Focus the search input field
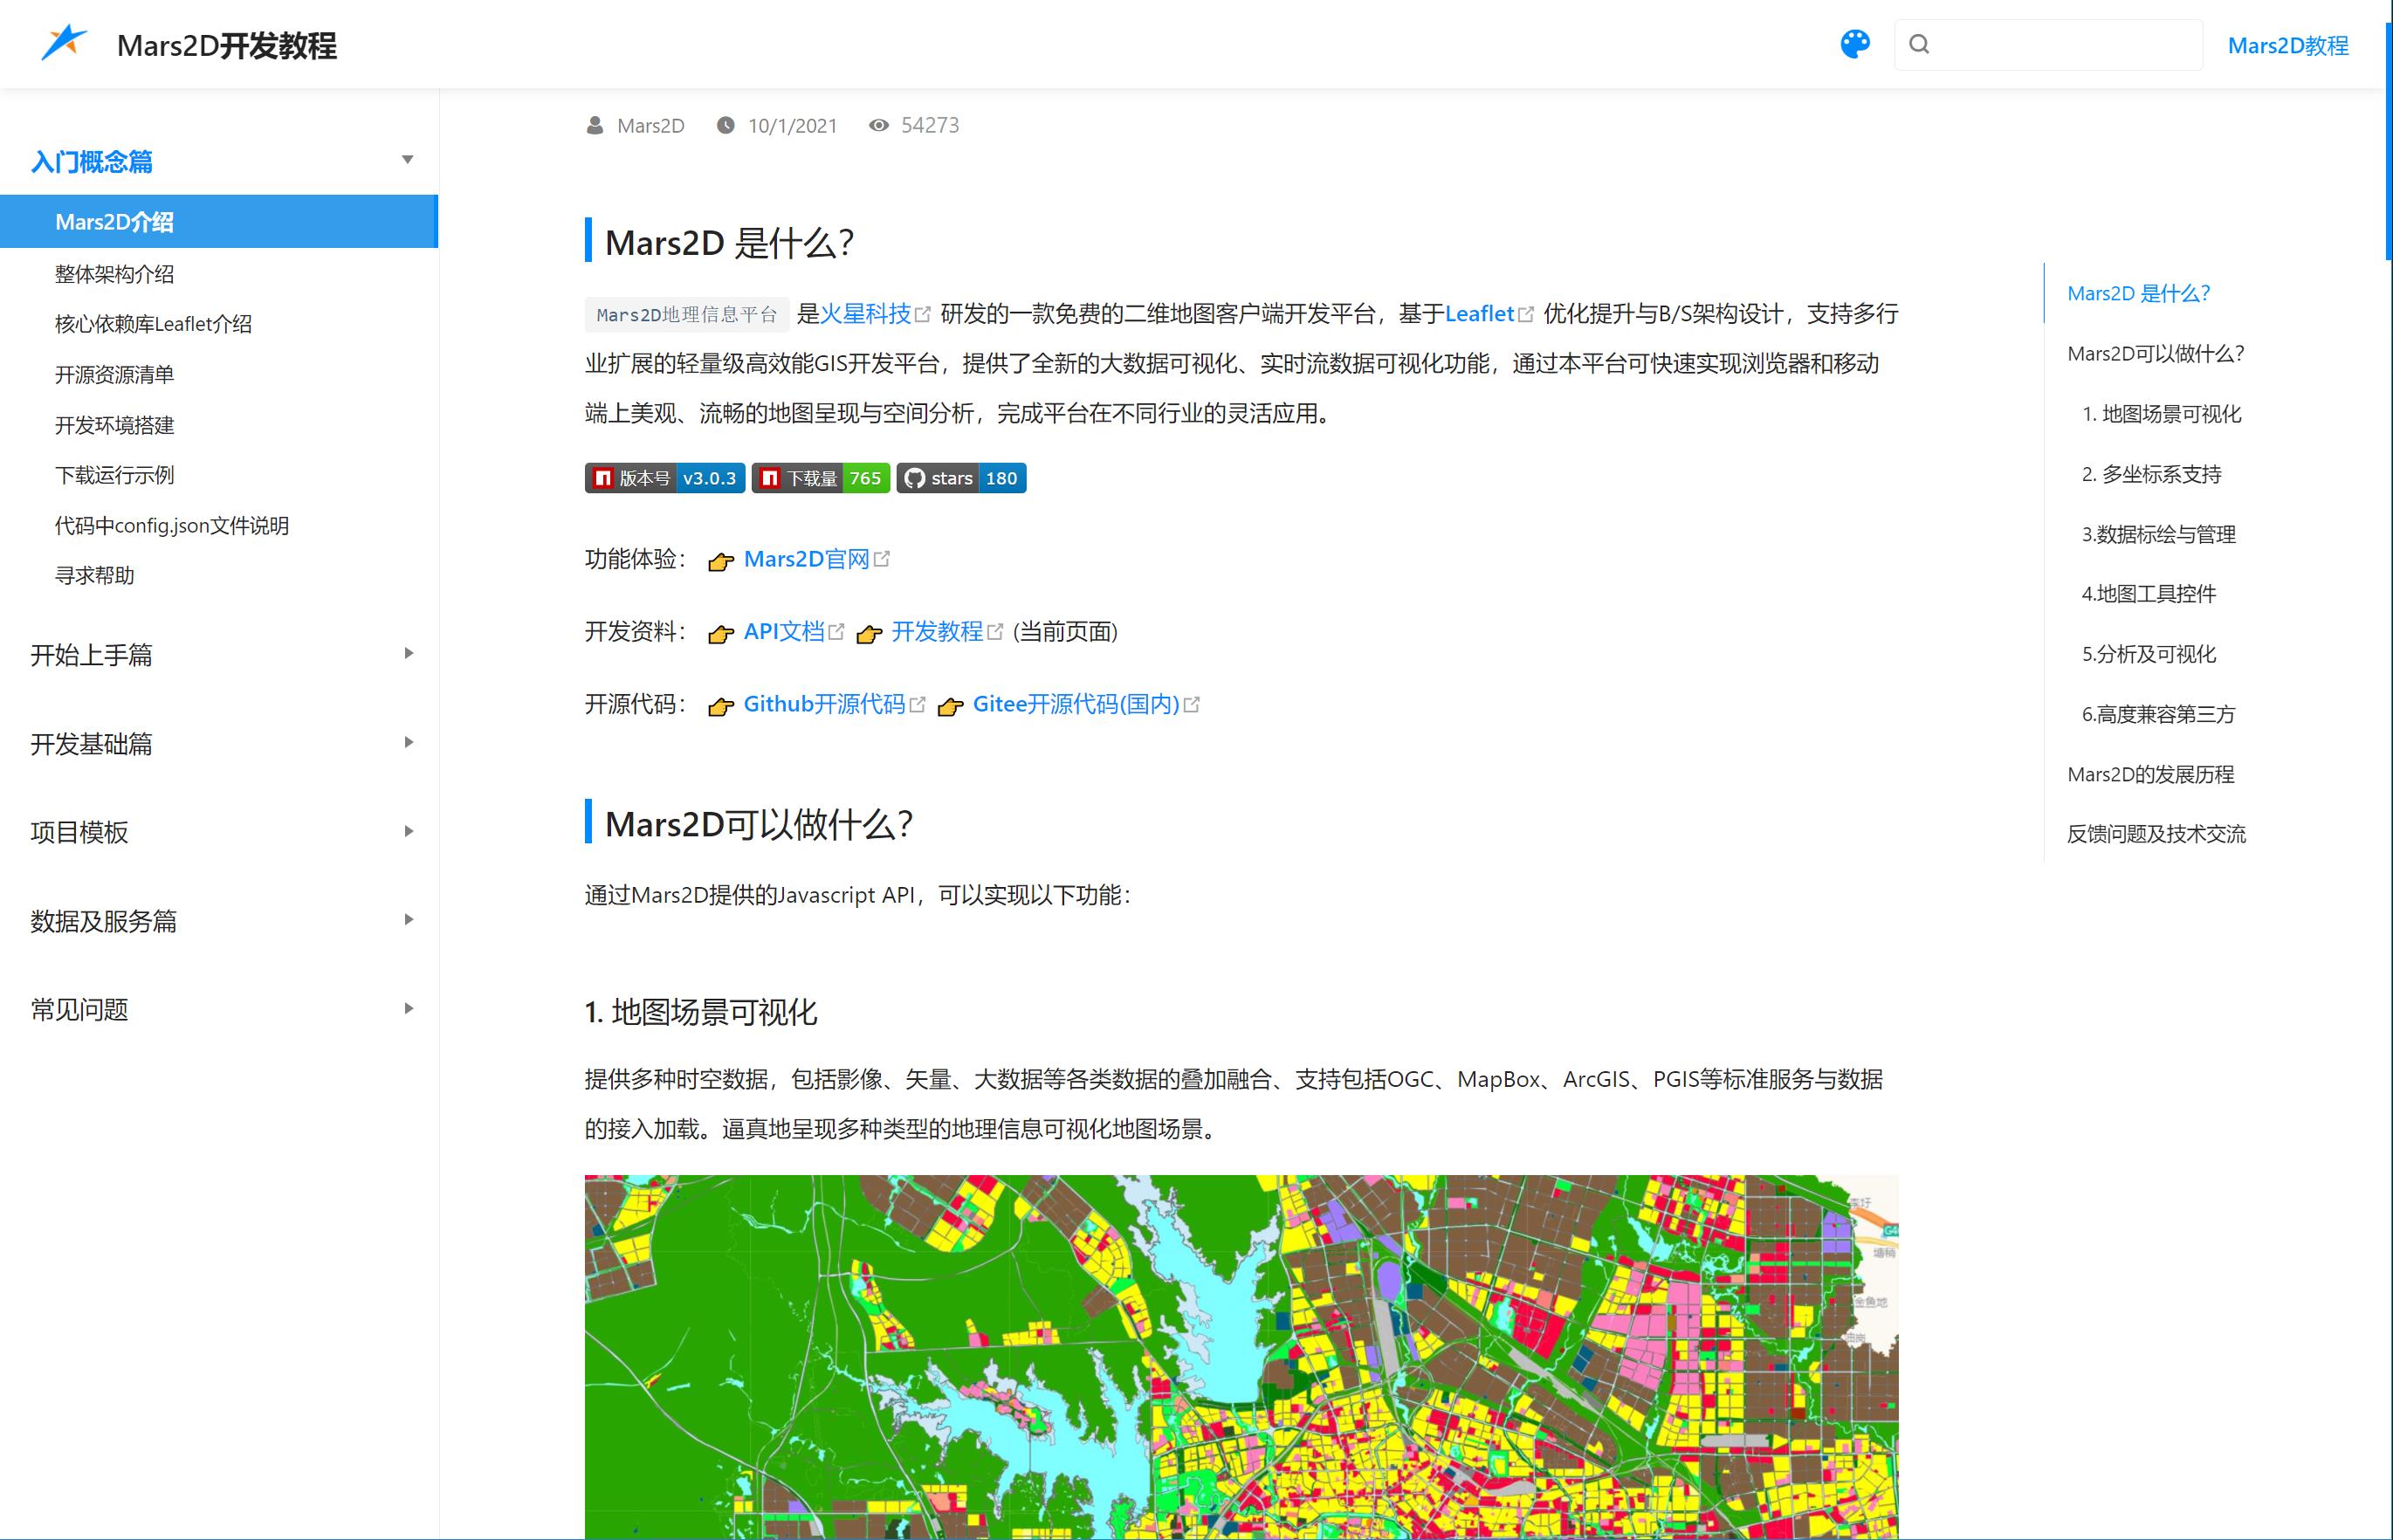This screenshot has width=2393, height=1540. pyautogui.click(x=2048, y=44)
